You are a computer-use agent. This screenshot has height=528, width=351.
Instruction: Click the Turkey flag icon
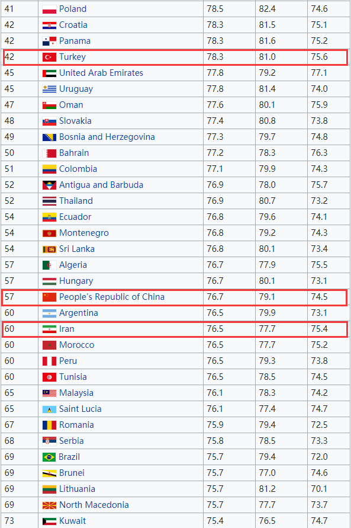point(49,57)
